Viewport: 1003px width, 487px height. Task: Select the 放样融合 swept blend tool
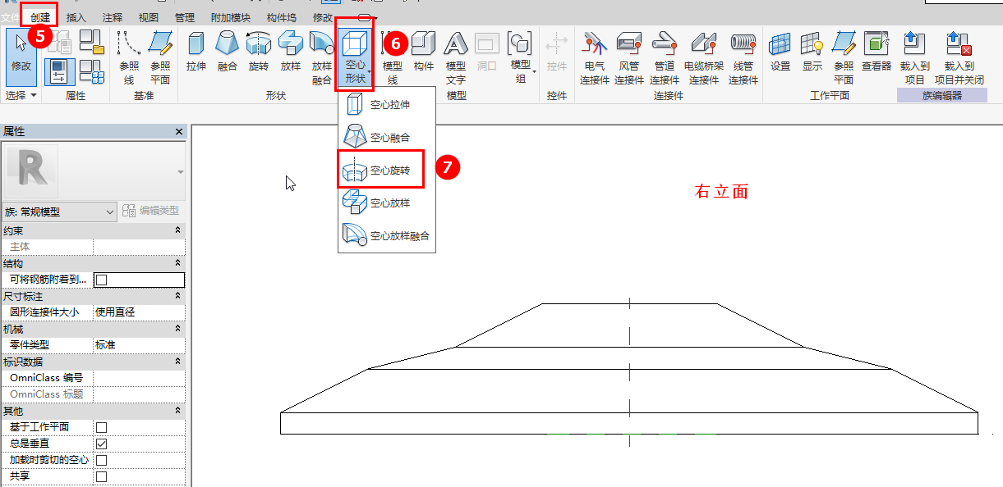(321, 57)
